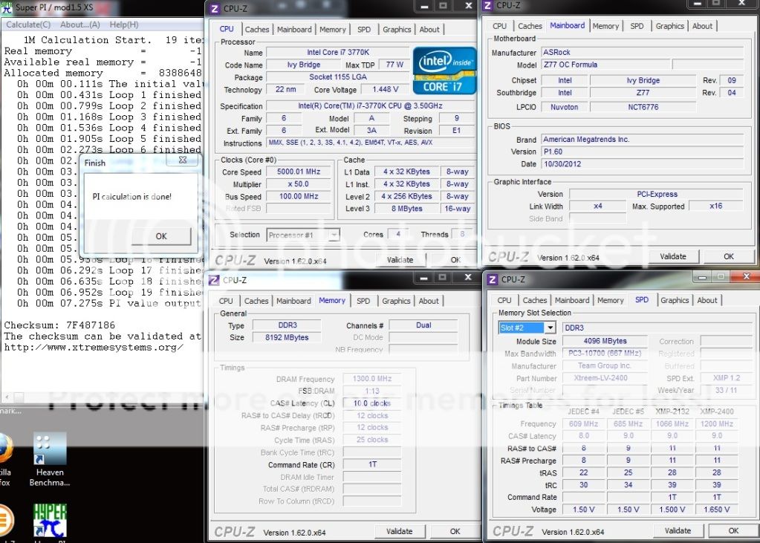Image resolution: width=760 pixels, height=543 pixels.
Task: Click the Core Speed value field
Action: [x=298, y=172]
